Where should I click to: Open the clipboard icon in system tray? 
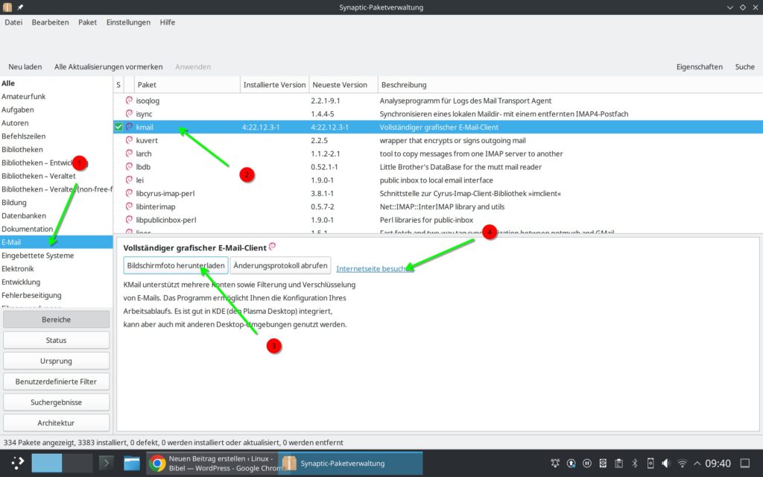coord(619,463)
